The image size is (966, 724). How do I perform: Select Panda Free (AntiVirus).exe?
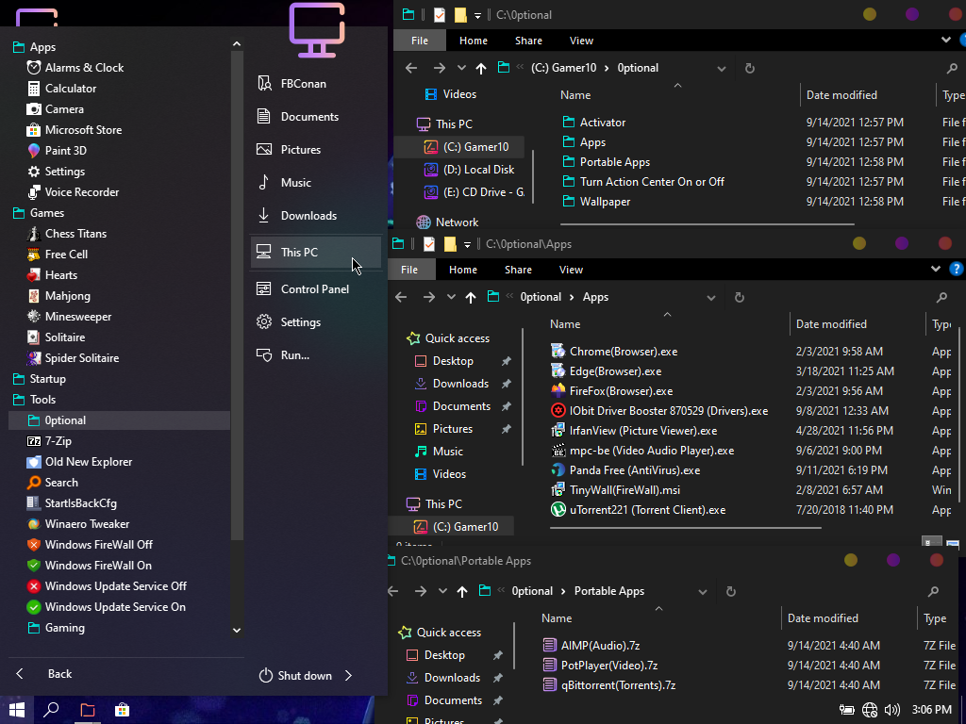[635, 470]
